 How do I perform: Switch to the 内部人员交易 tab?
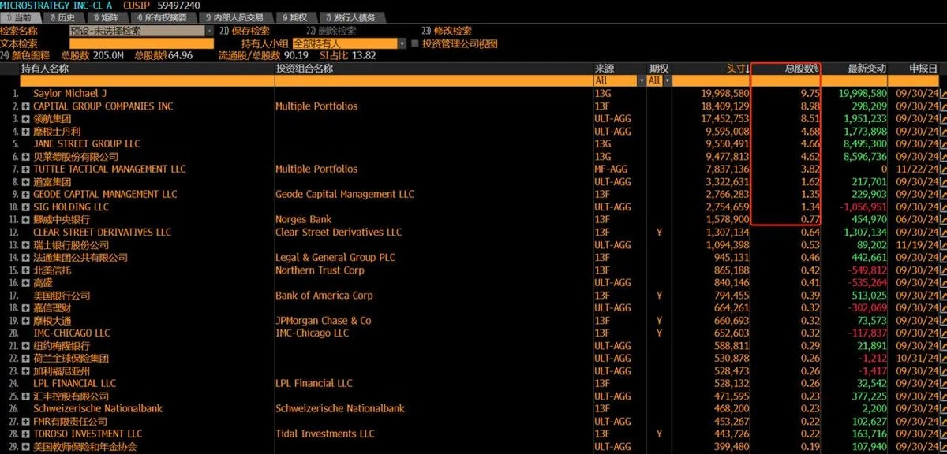pos(234,17)
